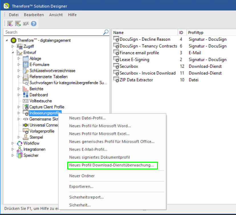Open the Datei menu
Image resolution: width=236 pixels, height=215 pixels.
pos(14,15)
